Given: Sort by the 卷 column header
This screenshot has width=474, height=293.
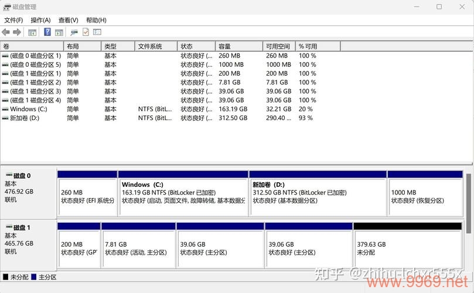Looking at the screenshot, I should tap(32, 46).
